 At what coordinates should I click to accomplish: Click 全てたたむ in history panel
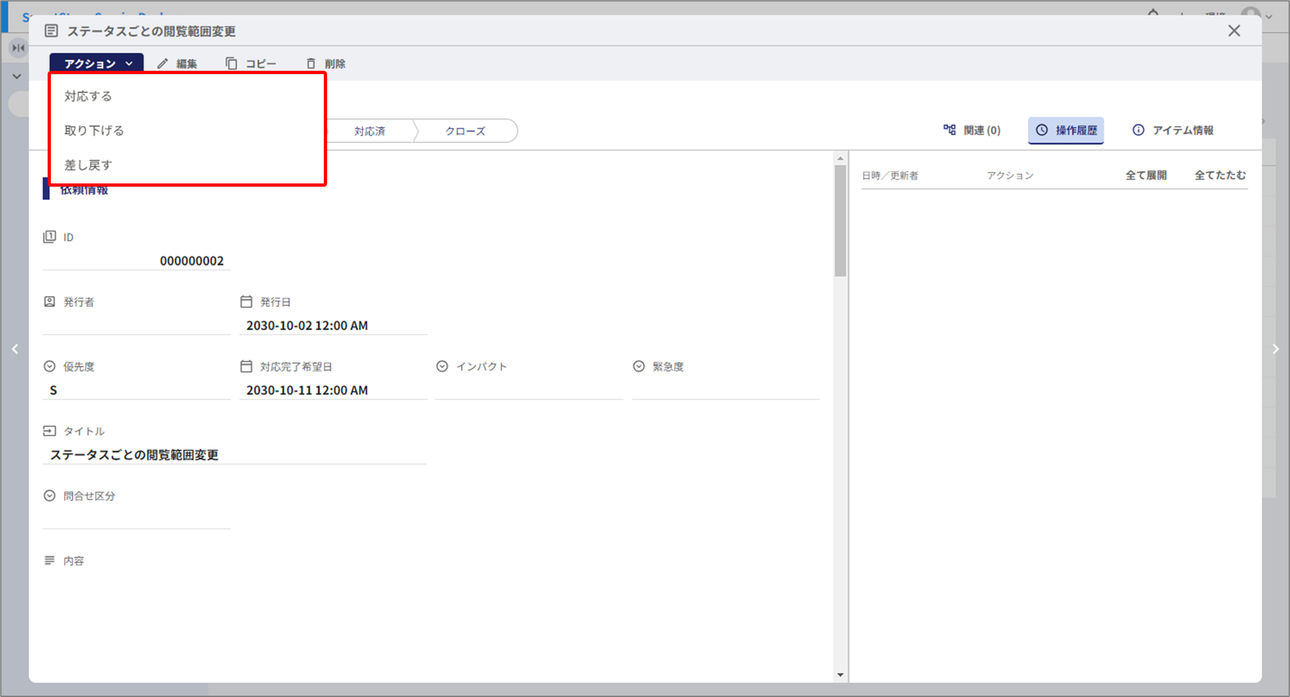1219,175
